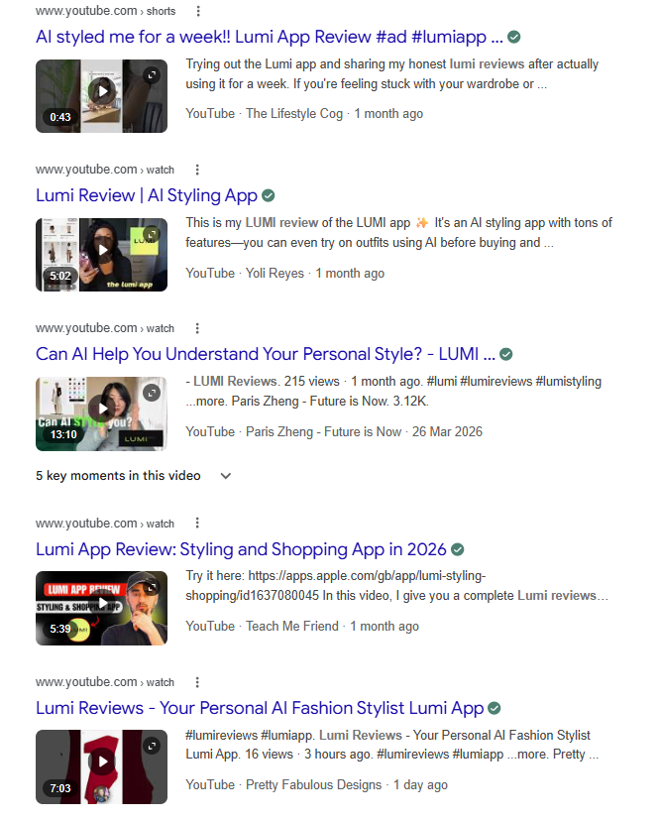Screen dimensions: 661x820
Task: Open 'Lumi App Review: Styling and Shopping App in 2026'
Action: click(241, 549)
